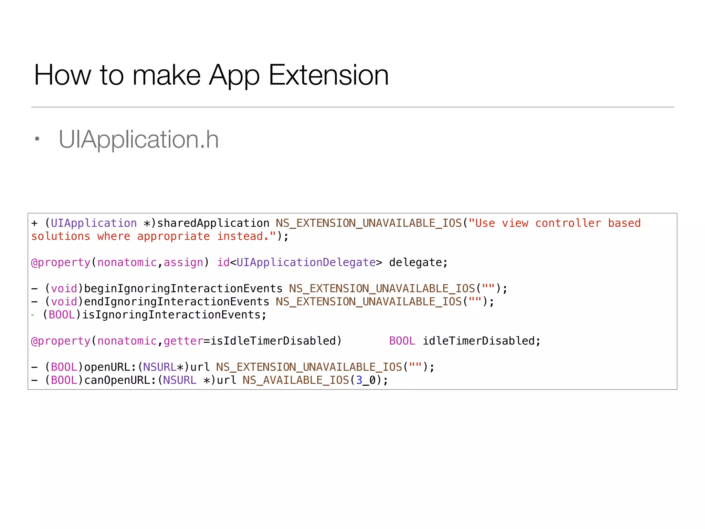Click 'UIApplicationDelegate' in the delegate property line

306,262
